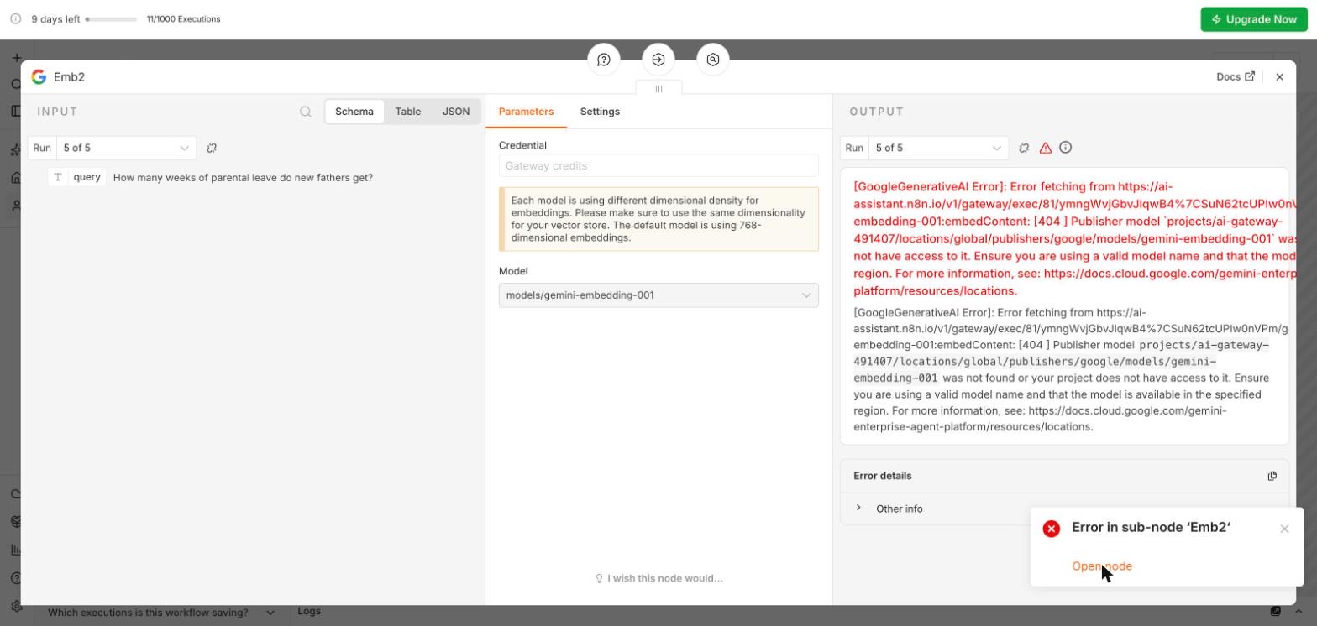Open the Settings tab
Viewport: 1317px width, 626px height.
coord(600,112)
